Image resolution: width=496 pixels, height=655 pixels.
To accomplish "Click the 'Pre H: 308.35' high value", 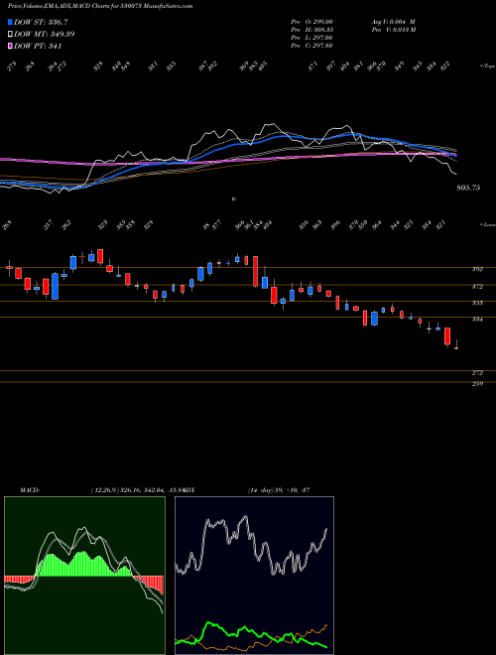I will coord(311,30).
